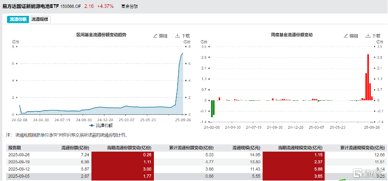The image size is (388, 181).
Task: Click the 5.03 cumulative share change cell
Action: tap(209, 155)
